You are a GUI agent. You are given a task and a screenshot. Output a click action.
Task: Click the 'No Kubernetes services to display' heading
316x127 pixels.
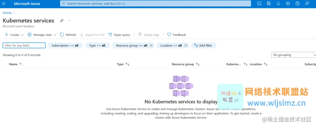181,102
